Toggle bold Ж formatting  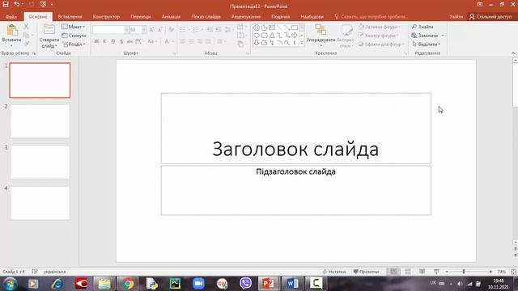[x=96, y=41]
